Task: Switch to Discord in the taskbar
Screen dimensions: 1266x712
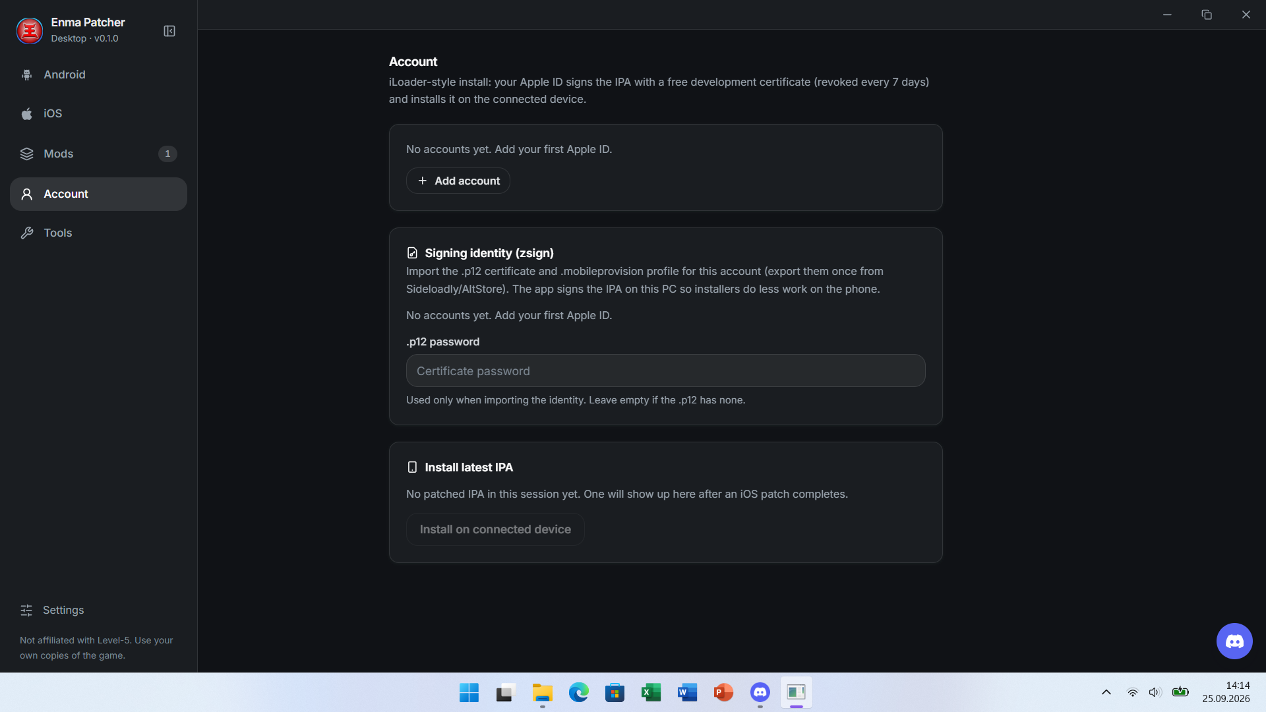Action: click(x=760, y=692)
